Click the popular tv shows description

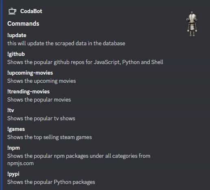tap(41, 119)
